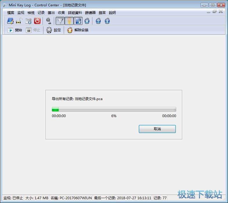Click the open padlock icon in toolbar
This screenshot has height=203, width=228.
pyautogui.click(x=19, y=21)
